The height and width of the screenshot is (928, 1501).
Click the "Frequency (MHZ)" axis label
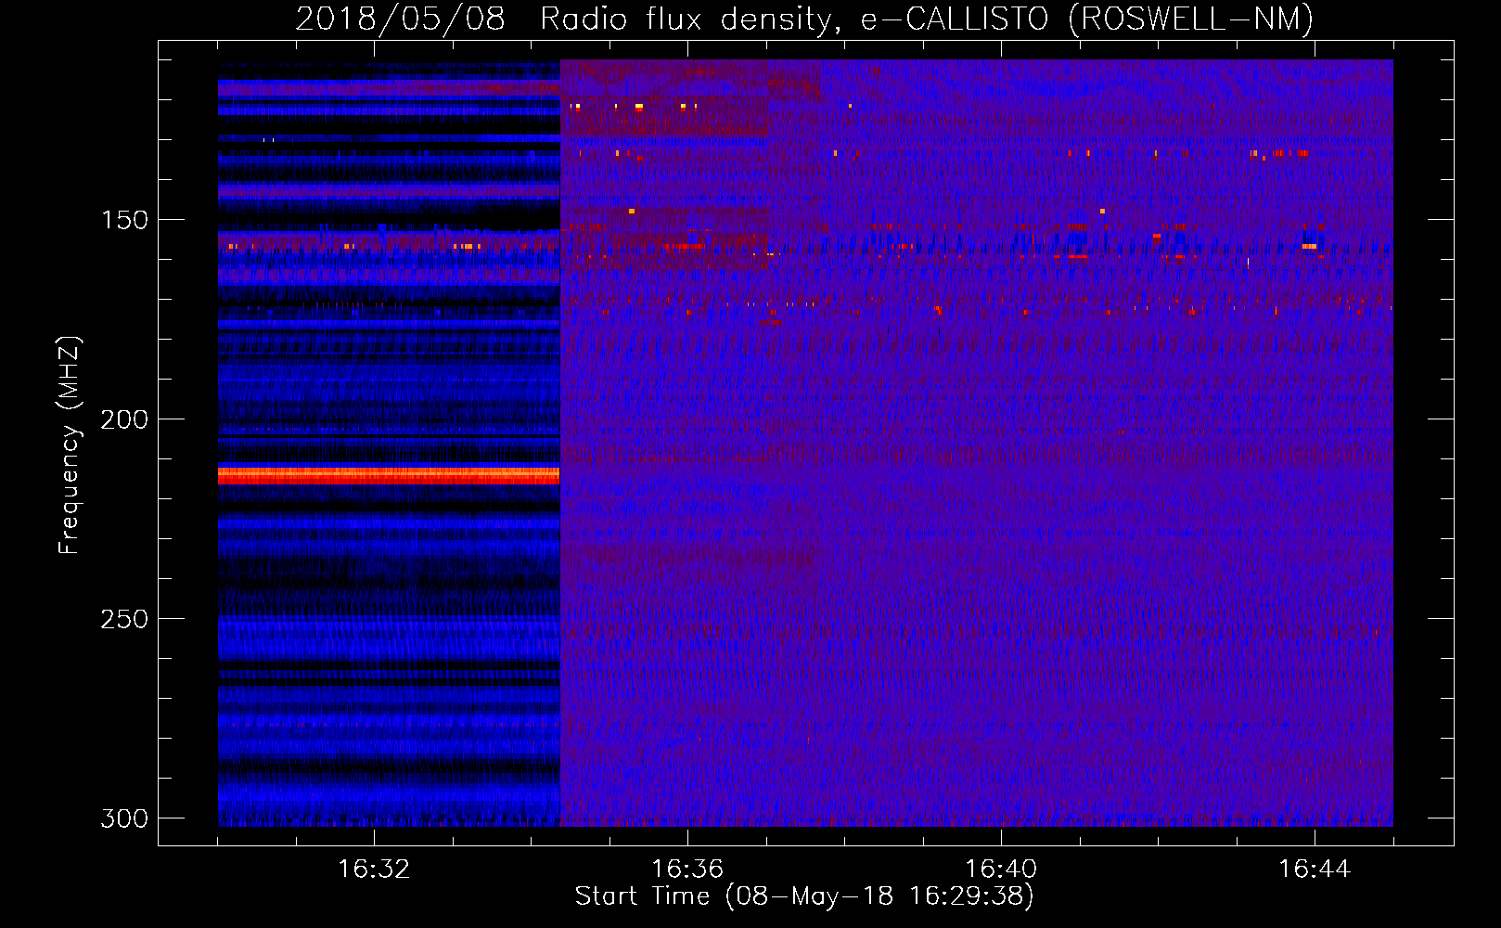click(x=70, y=445)
